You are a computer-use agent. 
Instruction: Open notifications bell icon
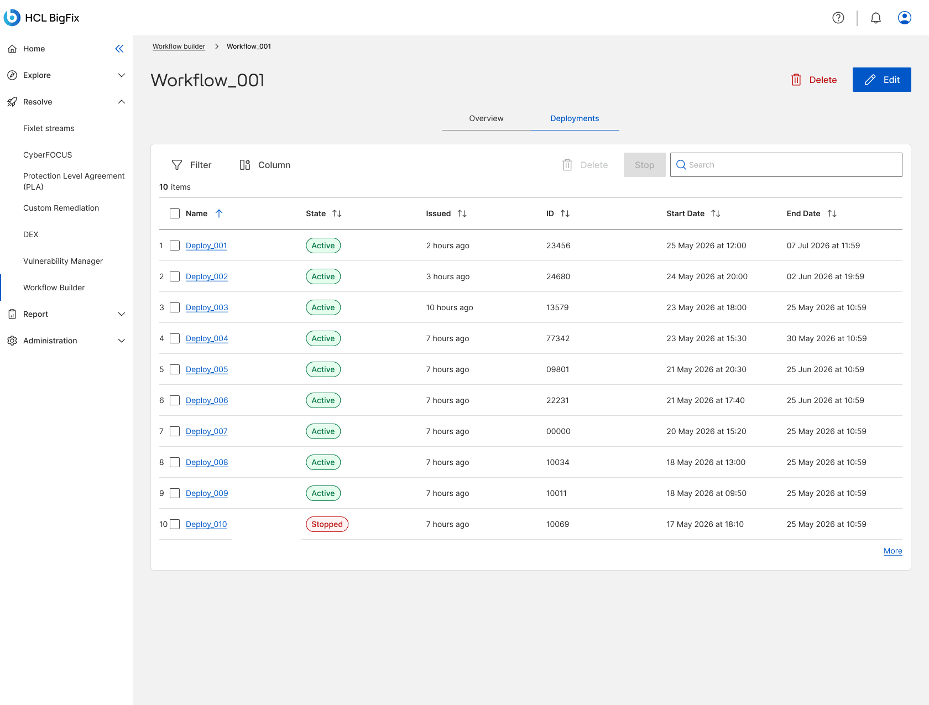(876, 18)
